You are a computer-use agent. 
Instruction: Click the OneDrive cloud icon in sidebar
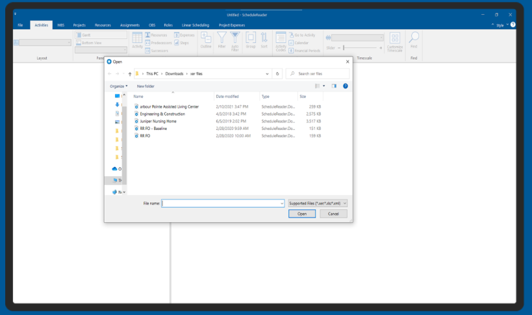pyautogui.click(x=115, y=168)
